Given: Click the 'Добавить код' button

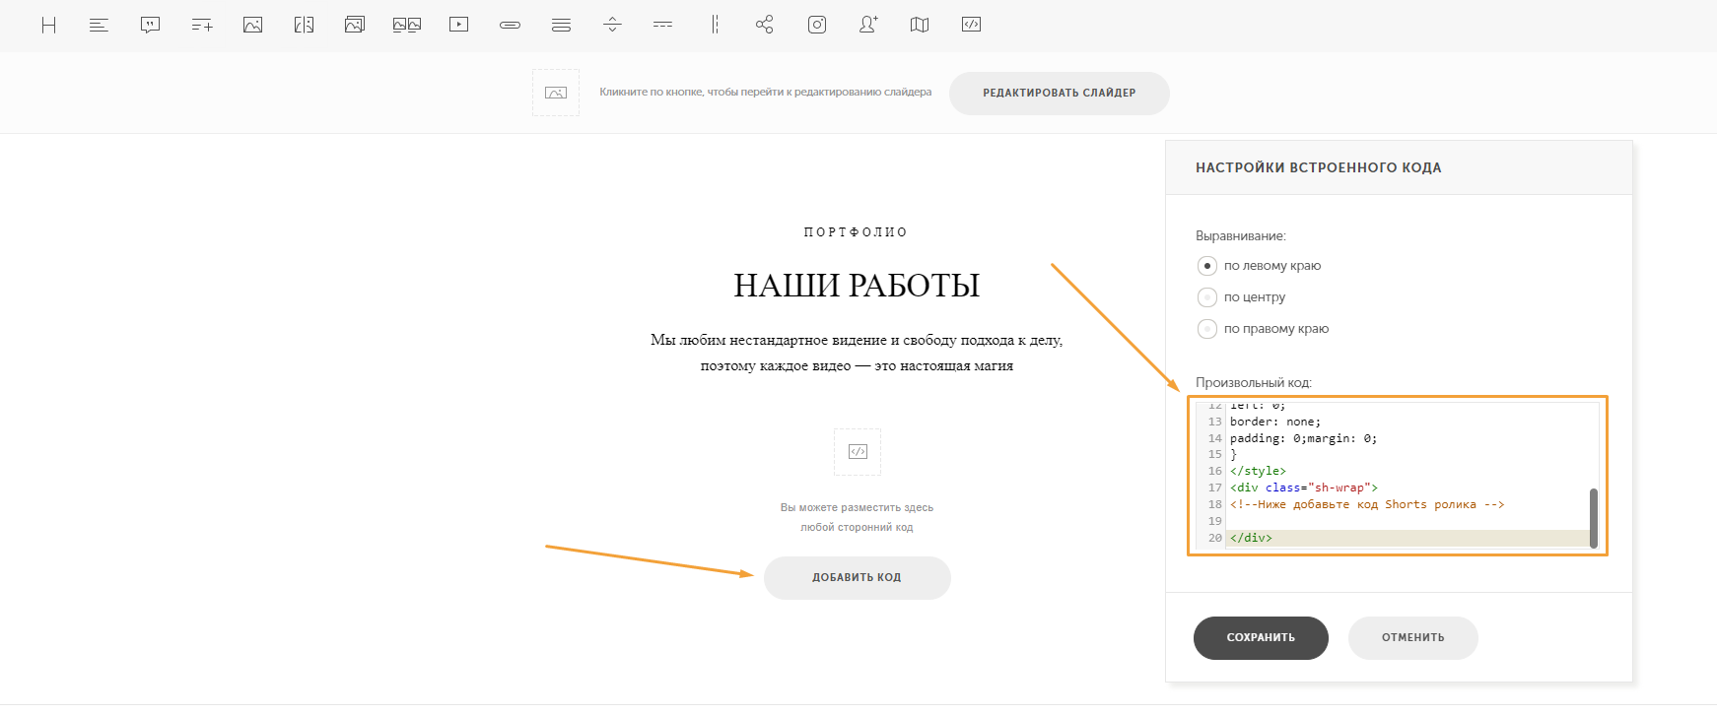Looking at the screenshot, I should click(x=858, y=578).
